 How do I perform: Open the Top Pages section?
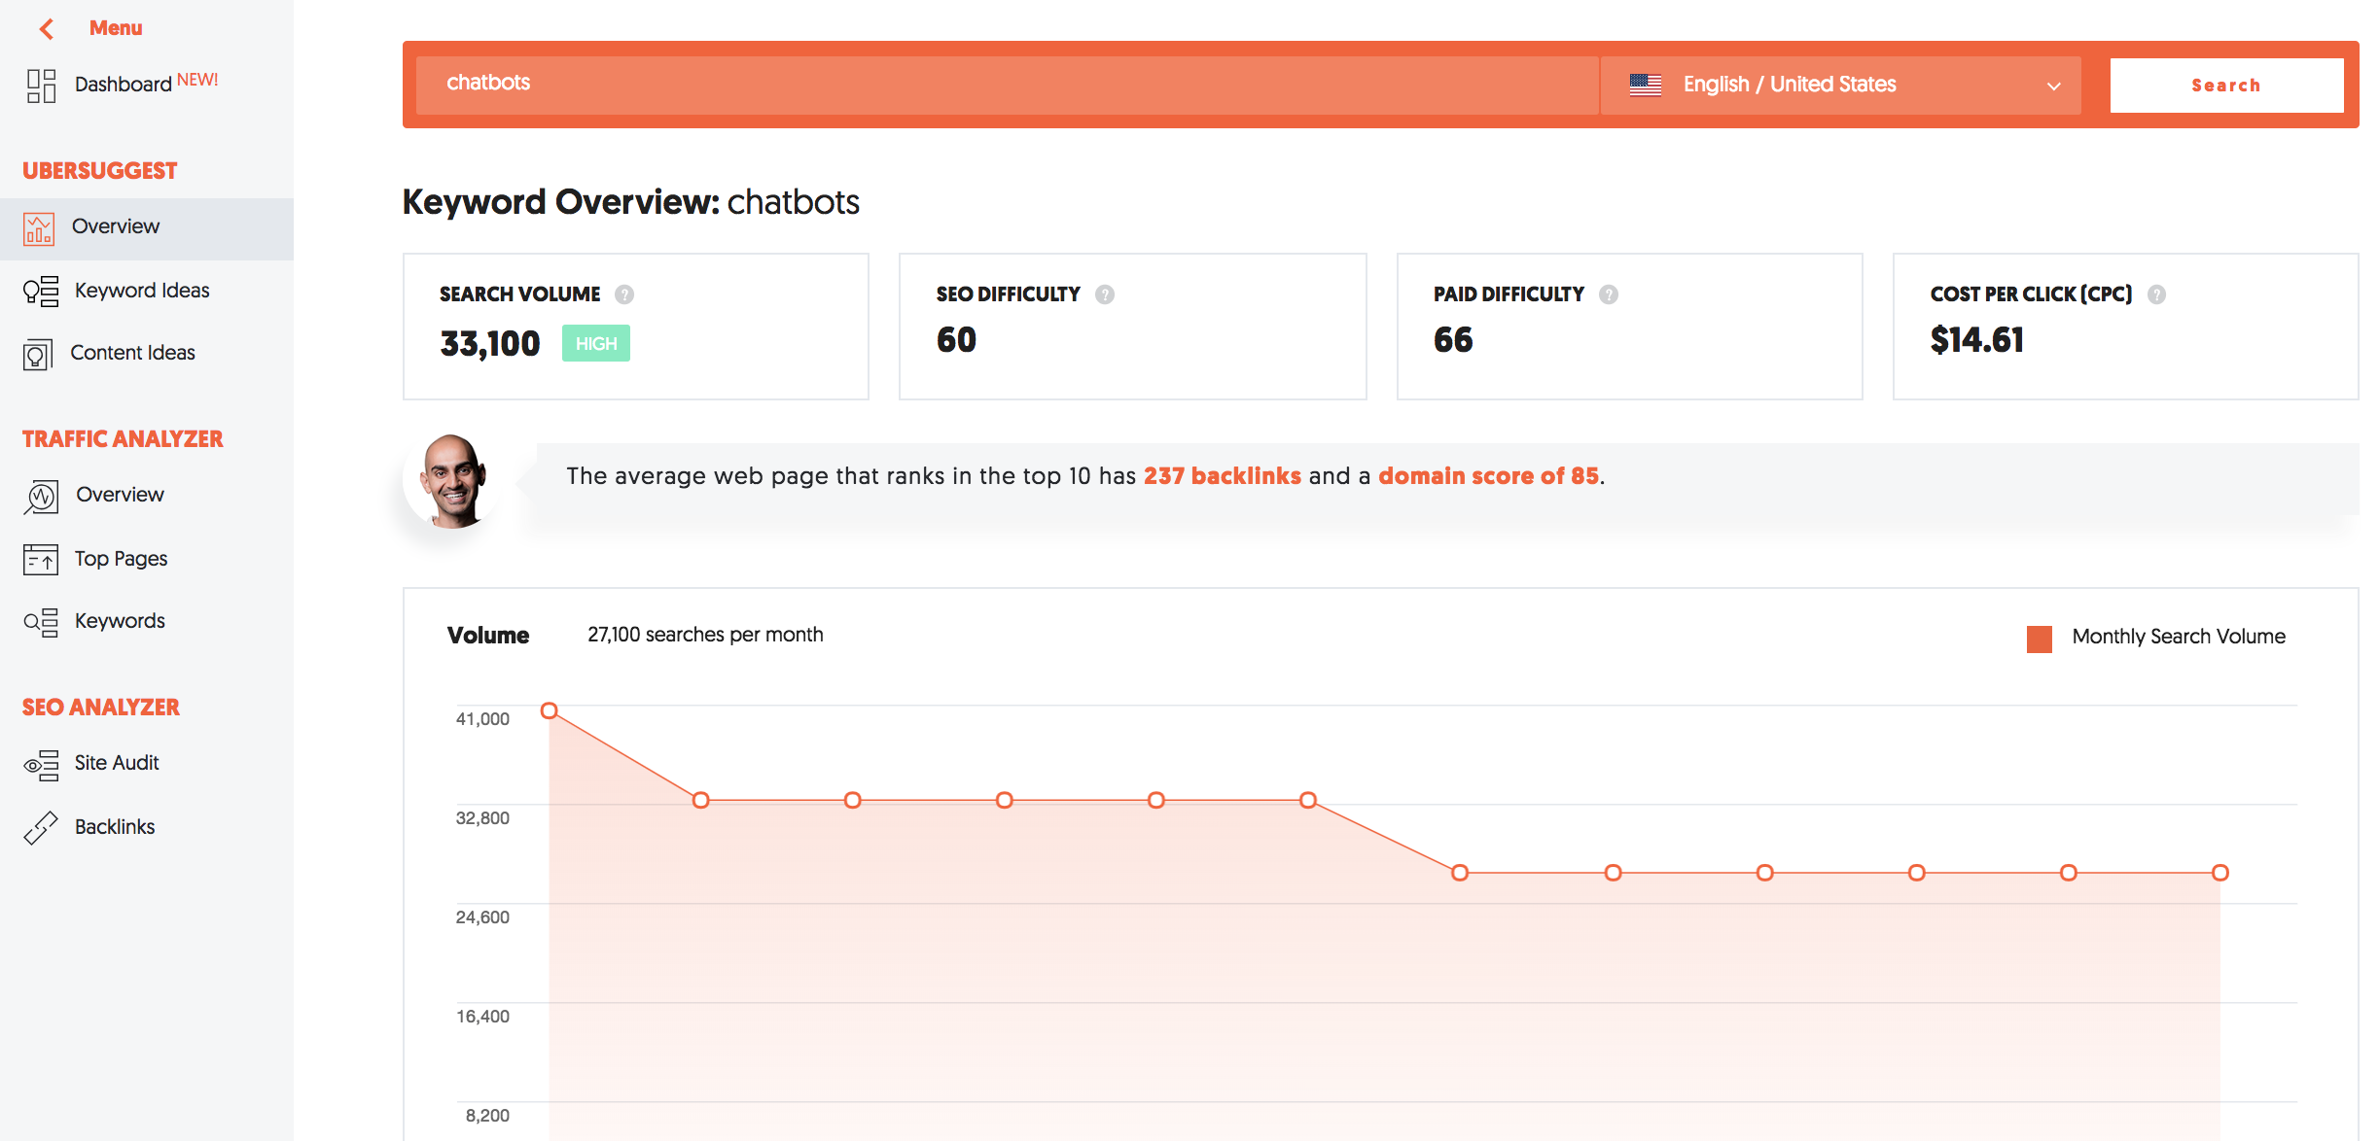point(121,559)
